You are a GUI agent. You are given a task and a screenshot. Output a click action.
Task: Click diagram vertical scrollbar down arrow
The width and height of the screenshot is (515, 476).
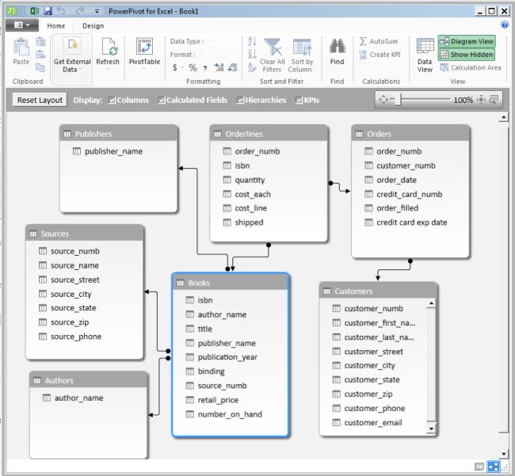pos(503,454)
